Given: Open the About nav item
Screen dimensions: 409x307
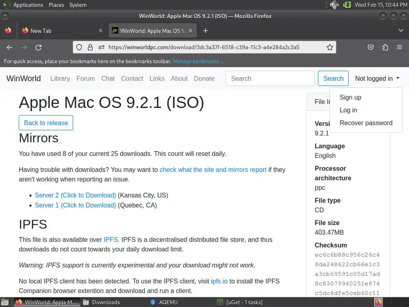Looking at the screenshot, I should coord(179,79).
